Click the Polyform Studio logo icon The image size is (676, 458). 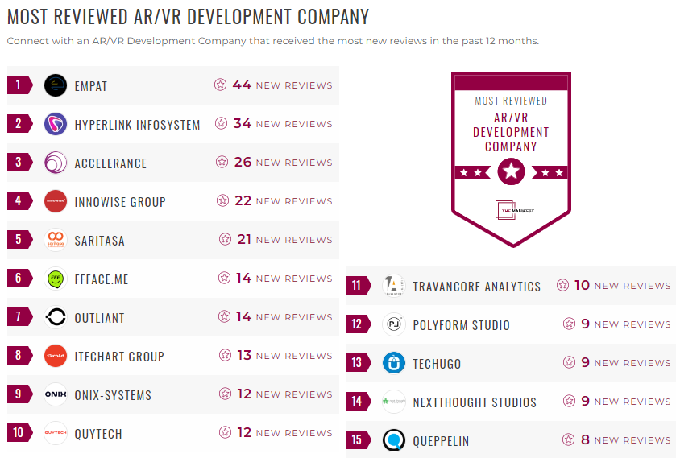point(394,324)
